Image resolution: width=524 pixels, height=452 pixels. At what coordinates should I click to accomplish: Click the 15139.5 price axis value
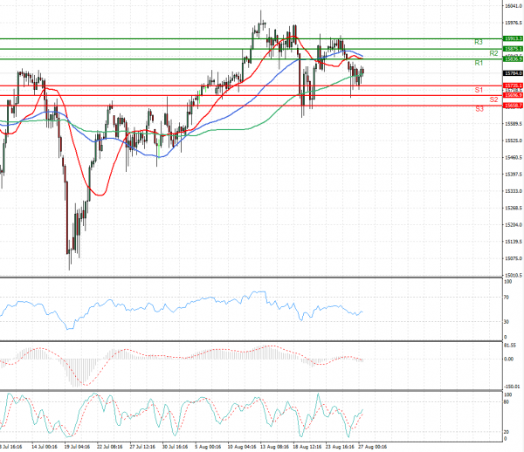pyautogui.click(x=514, y=242)
